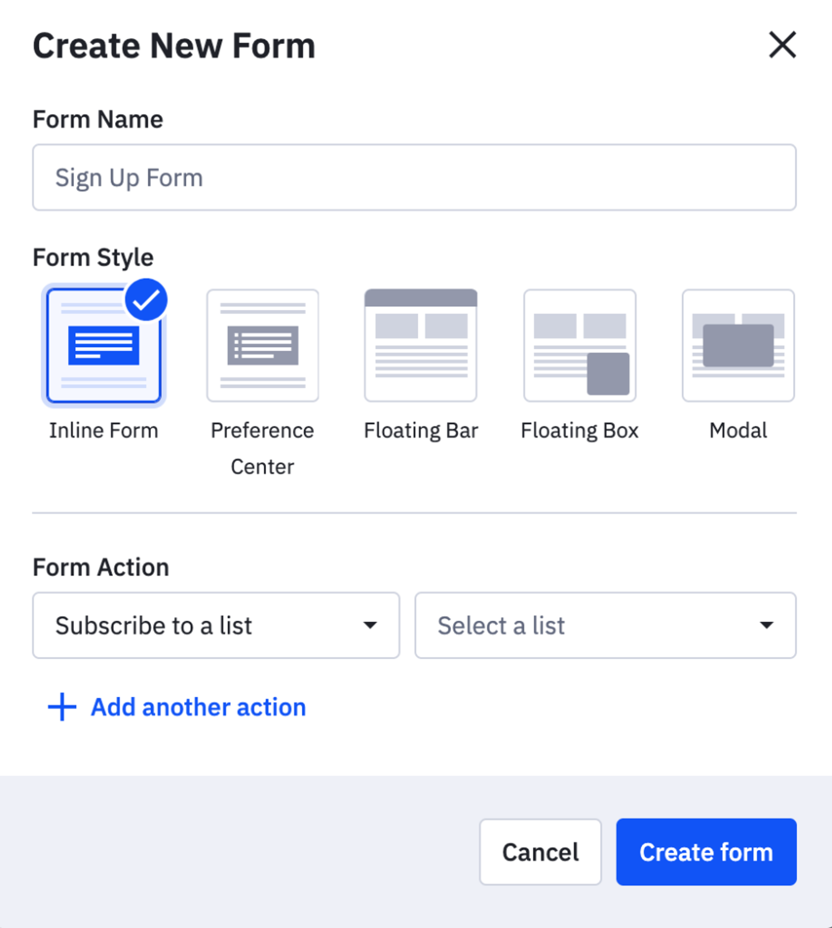Close the Create New Form dialog
The width and height of the screenshot is (832, 928).
click(x=783, y=45)
